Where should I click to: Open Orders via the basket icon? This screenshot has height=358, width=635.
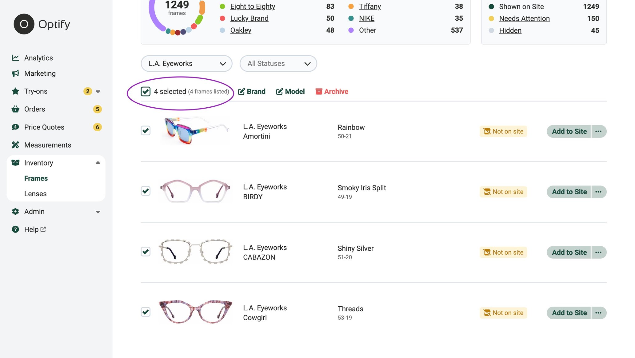click(x=15, y=109)
